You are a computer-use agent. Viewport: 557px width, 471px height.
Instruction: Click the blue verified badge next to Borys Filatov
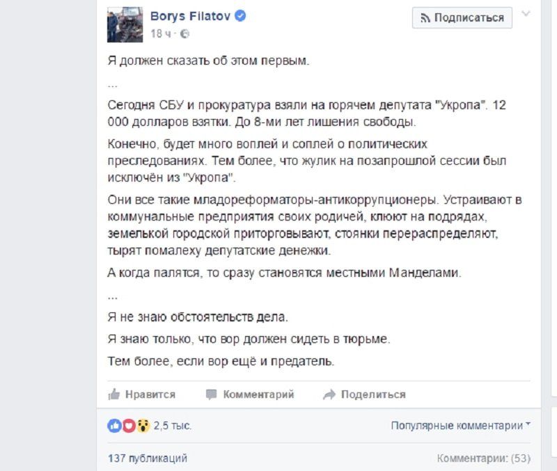coord(240,15)
